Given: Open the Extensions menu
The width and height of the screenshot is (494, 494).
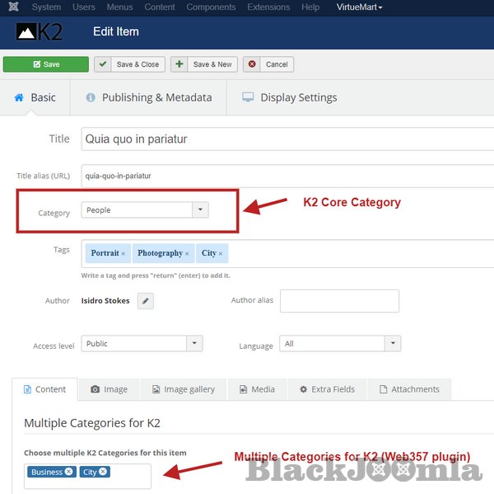Looking at the screenshot, I should point(270,7).
